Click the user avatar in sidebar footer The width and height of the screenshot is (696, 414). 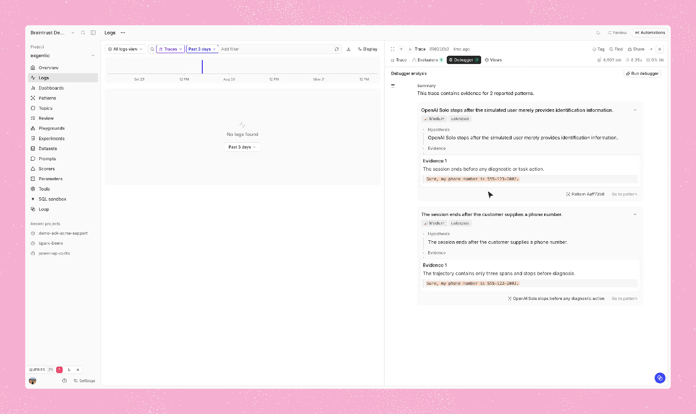click(33, 381)
